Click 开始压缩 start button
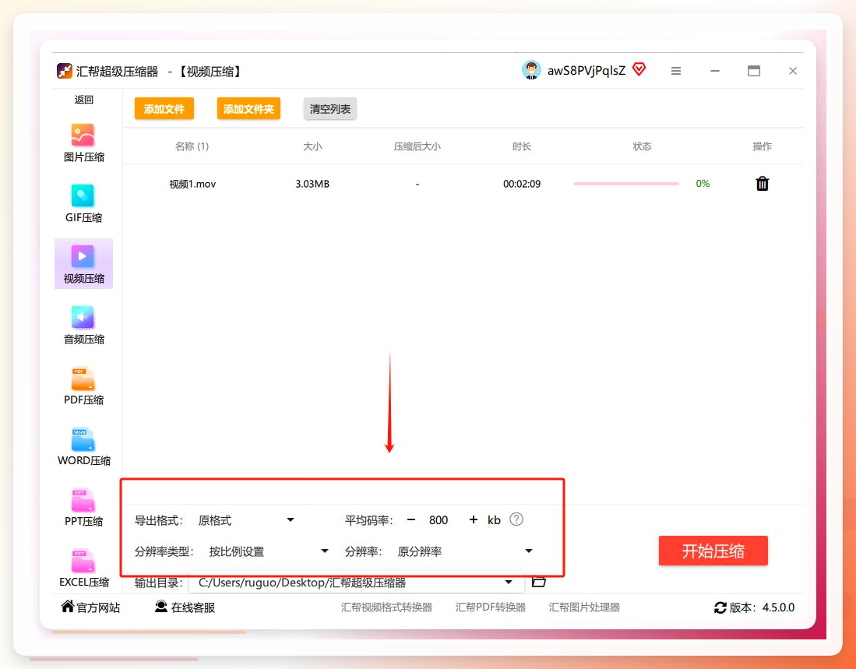856x669 pixels. pos(713,551)
